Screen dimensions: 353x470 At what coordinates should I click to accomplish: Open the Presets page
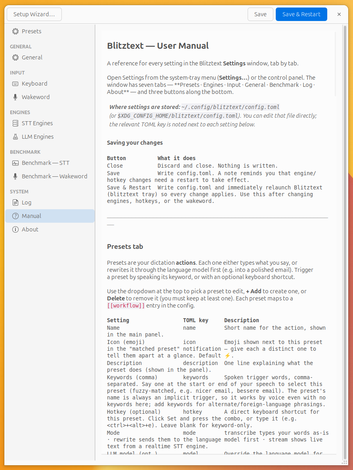(50, 31)
